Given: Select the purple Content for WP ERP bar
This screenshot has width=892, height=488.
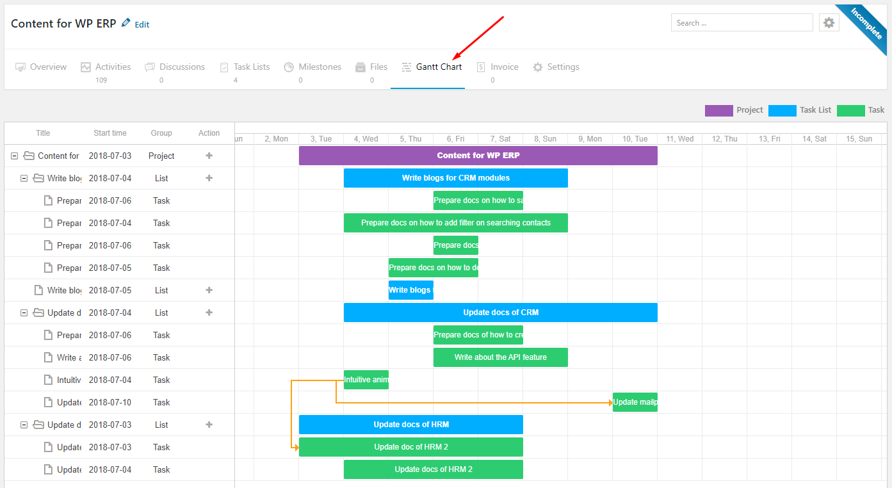Looking at the screenshot, I should [478, 156].
